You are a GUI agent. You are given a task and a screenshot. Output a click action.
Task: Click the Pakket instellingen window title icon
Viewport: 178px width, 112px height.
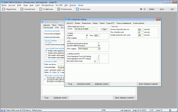click(x=42, y=22)
